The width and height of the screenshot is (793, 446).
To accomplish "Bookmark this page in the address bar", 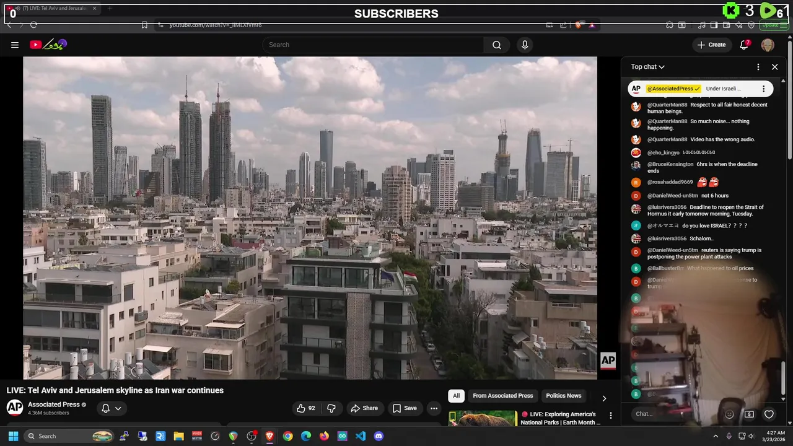I will [x=144, y=25].
